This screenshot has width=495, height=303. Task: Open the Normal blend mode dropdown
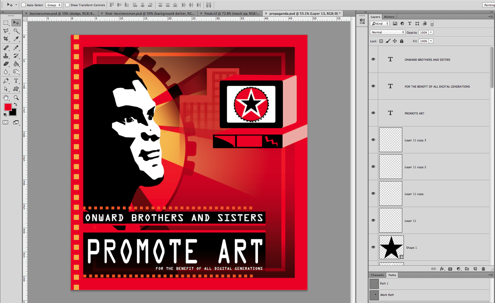point(387,32)
